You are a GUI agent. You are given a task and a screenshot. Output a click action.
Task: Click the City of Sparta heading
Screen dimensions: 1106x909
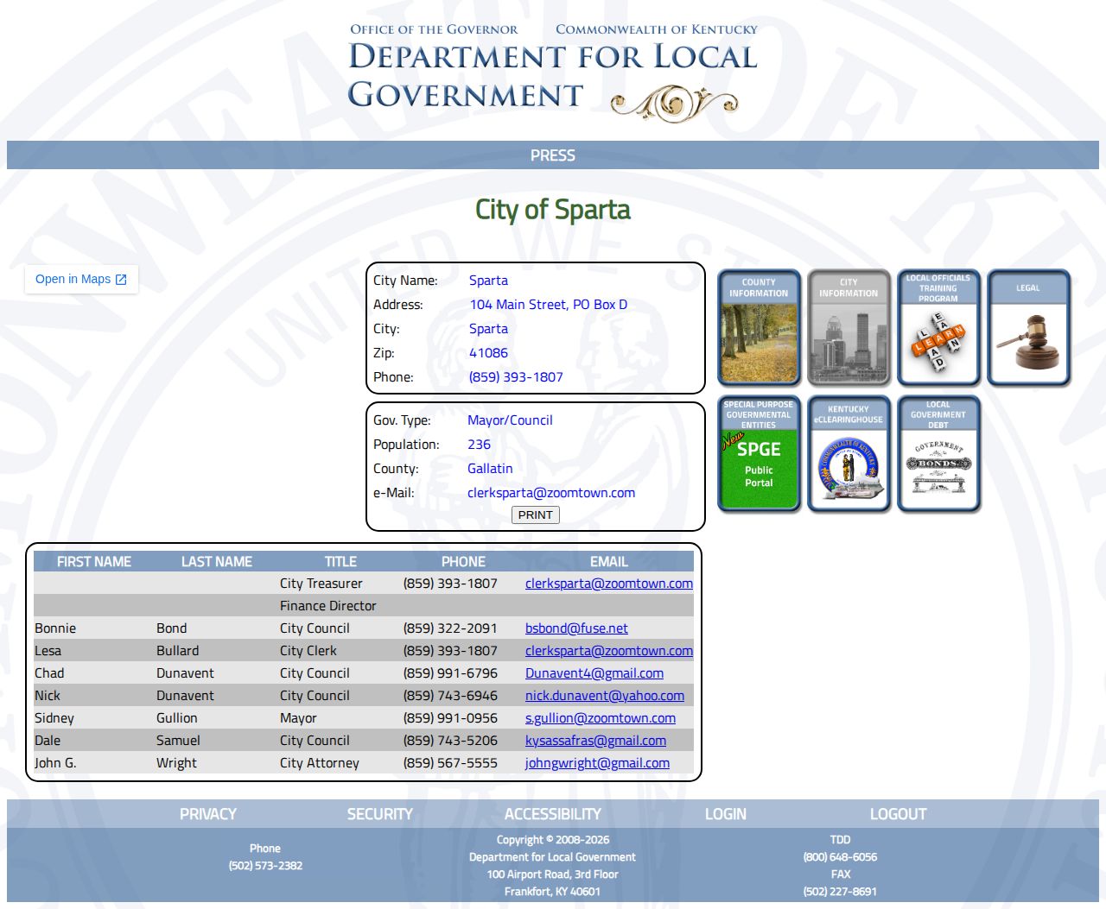[553, 210]
